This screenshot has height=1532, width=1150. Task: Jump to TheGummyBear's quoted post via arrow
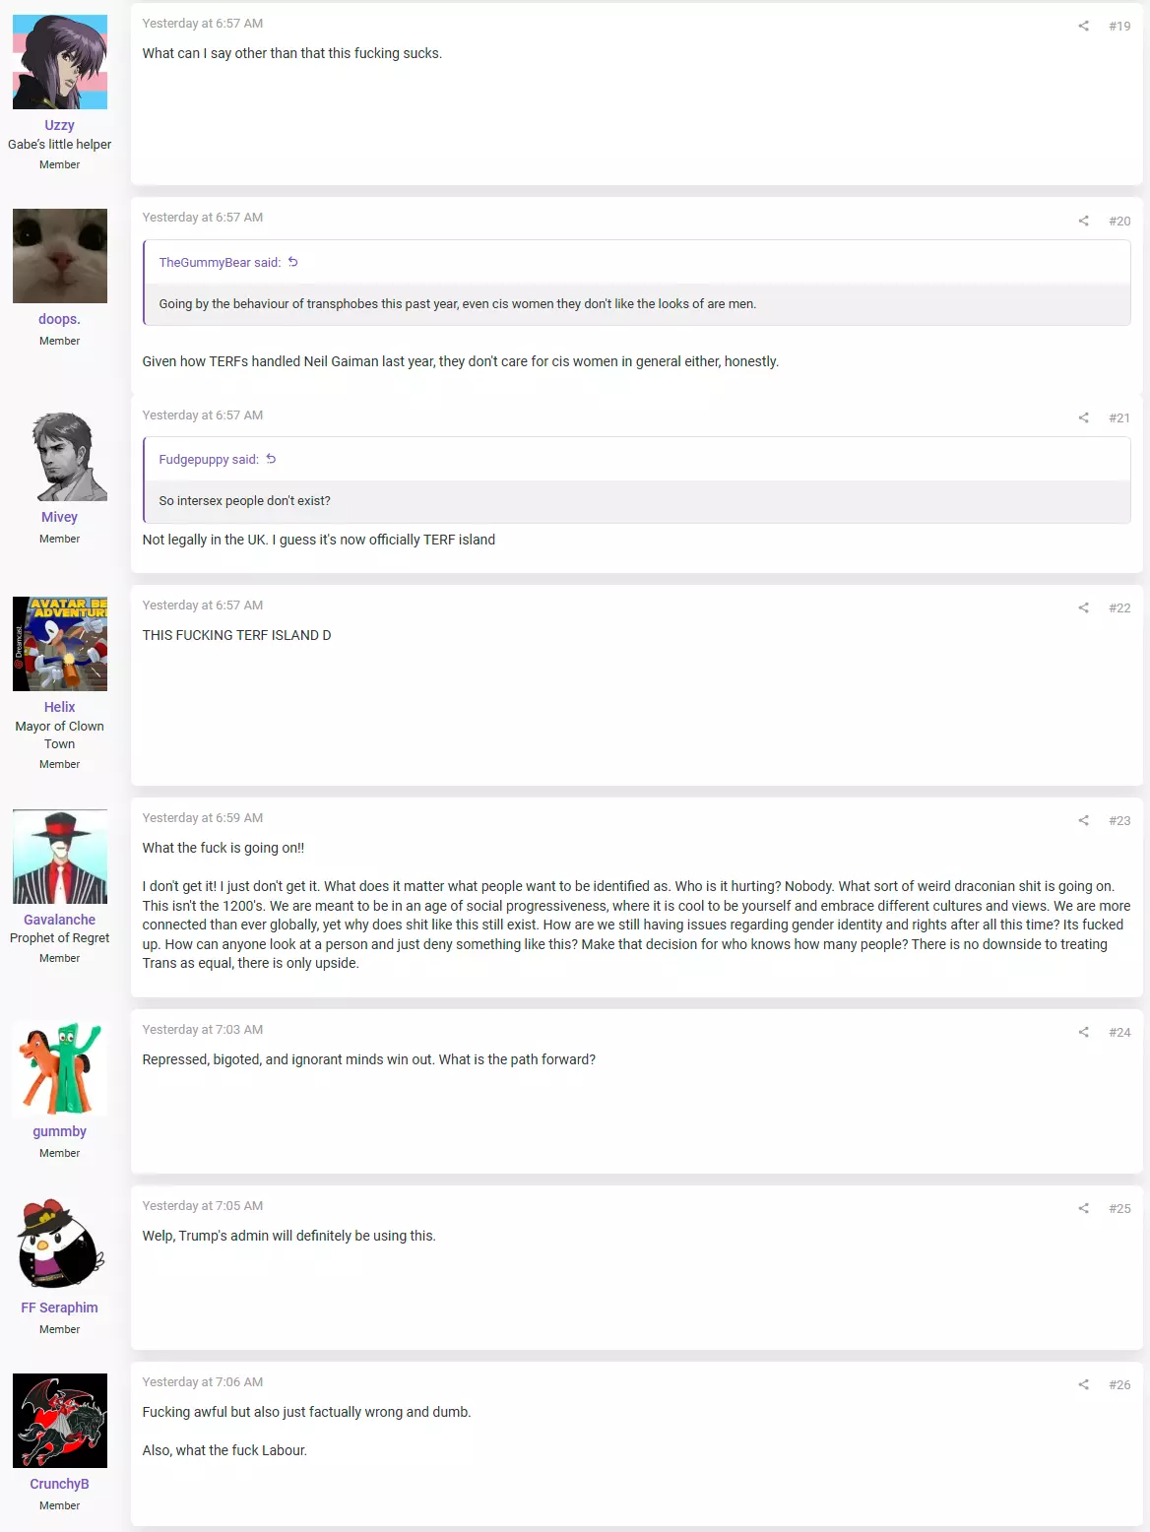click(x=292, y=262)
